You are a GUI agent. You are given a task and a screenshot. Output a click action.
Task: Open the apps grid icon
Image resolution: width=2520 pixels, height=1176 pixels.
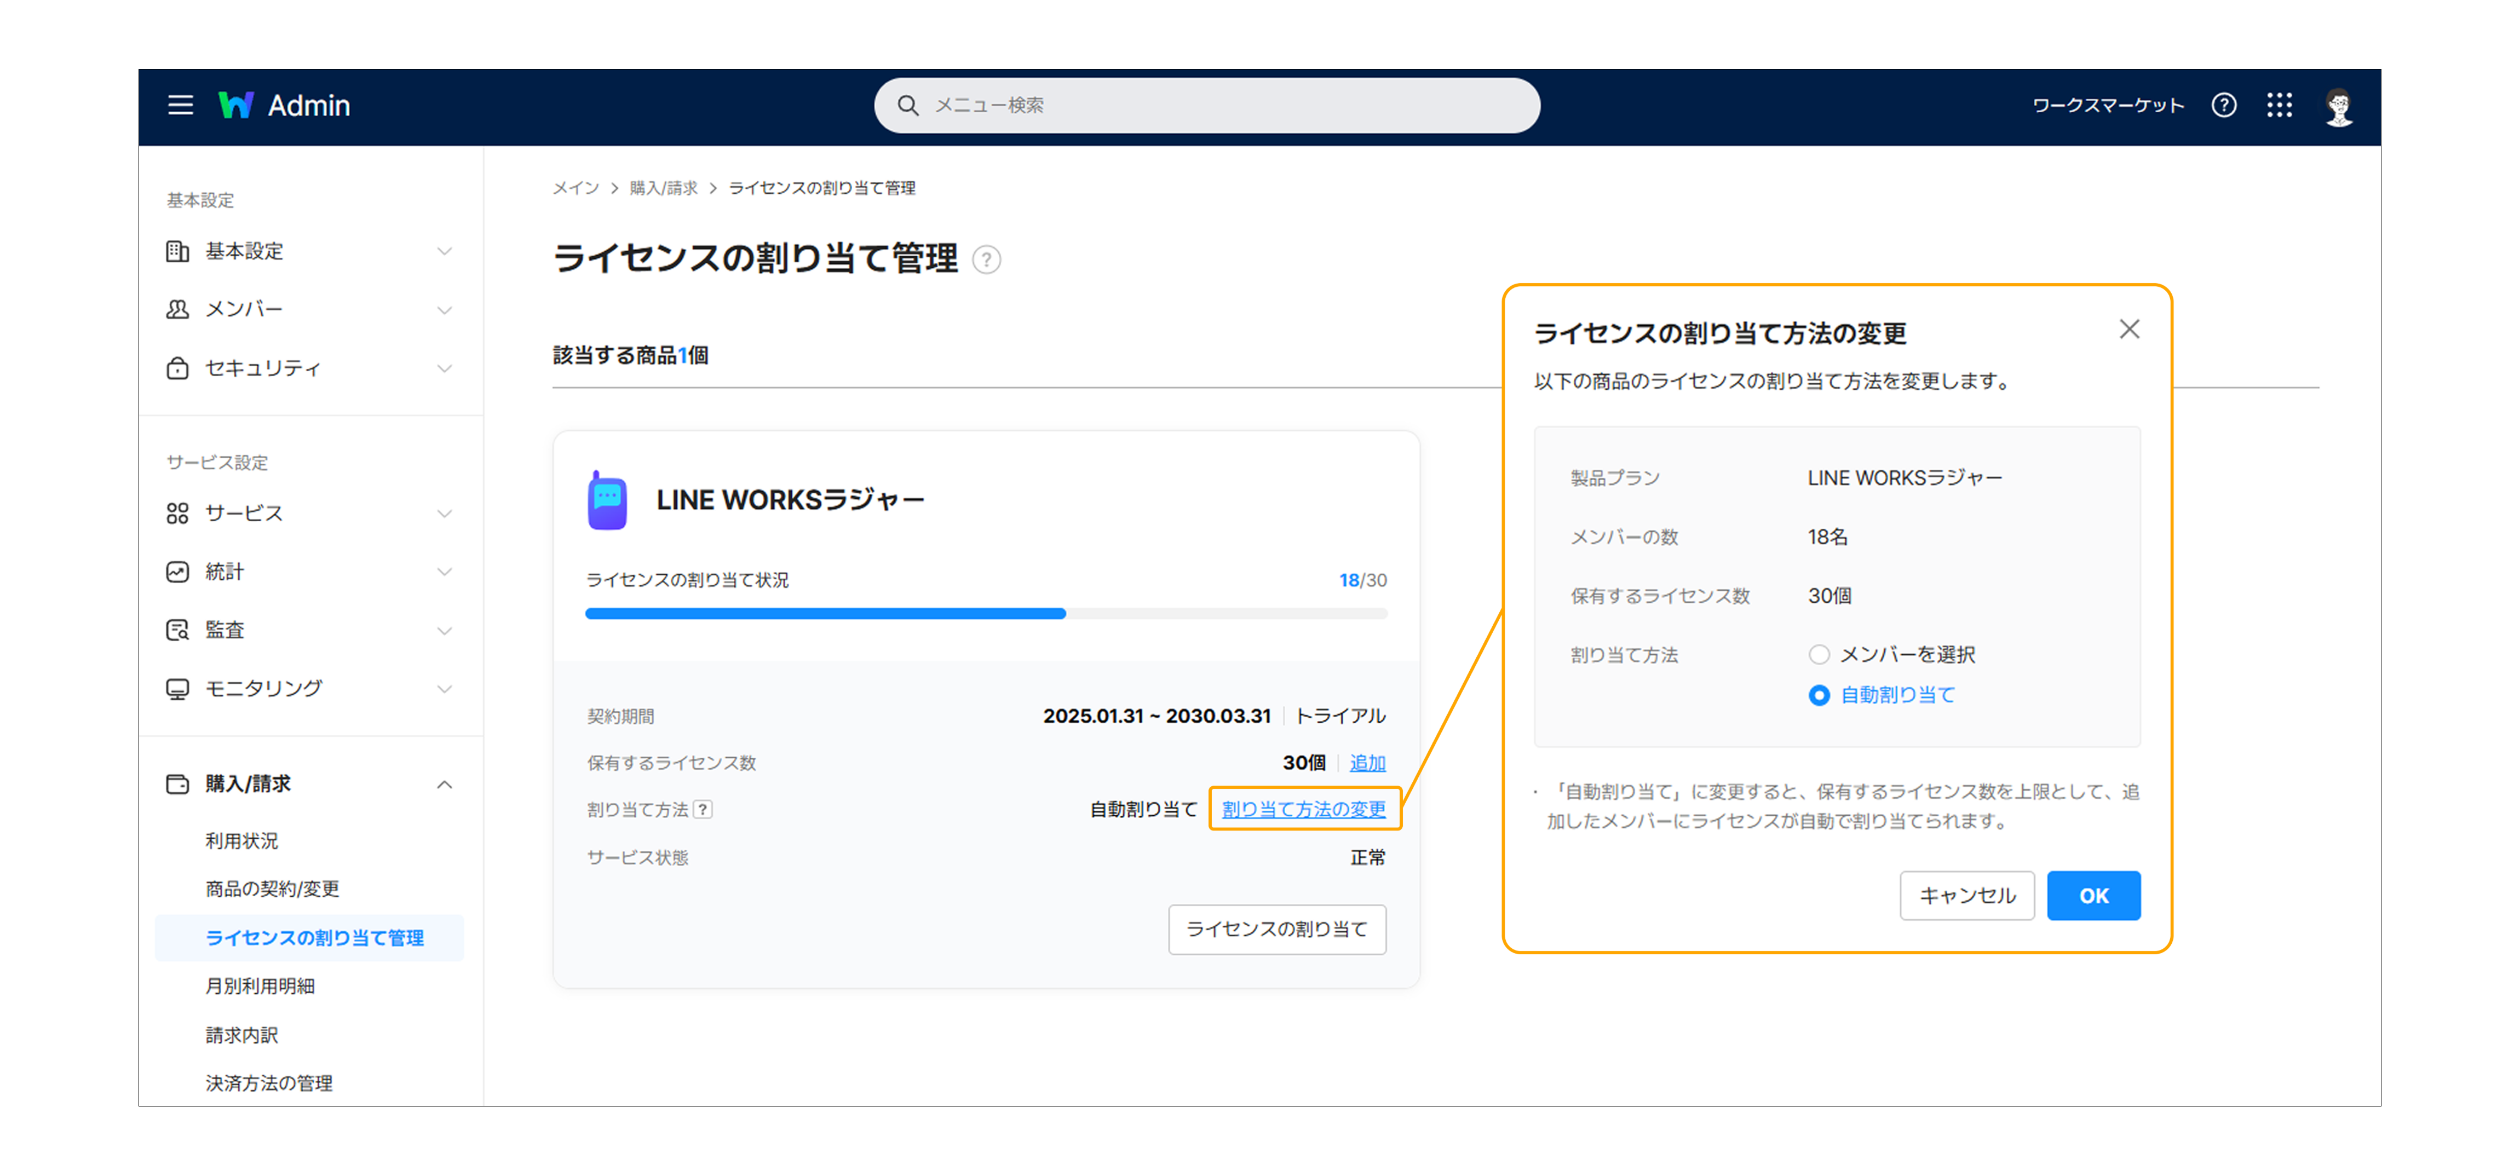pos(2279,105)
